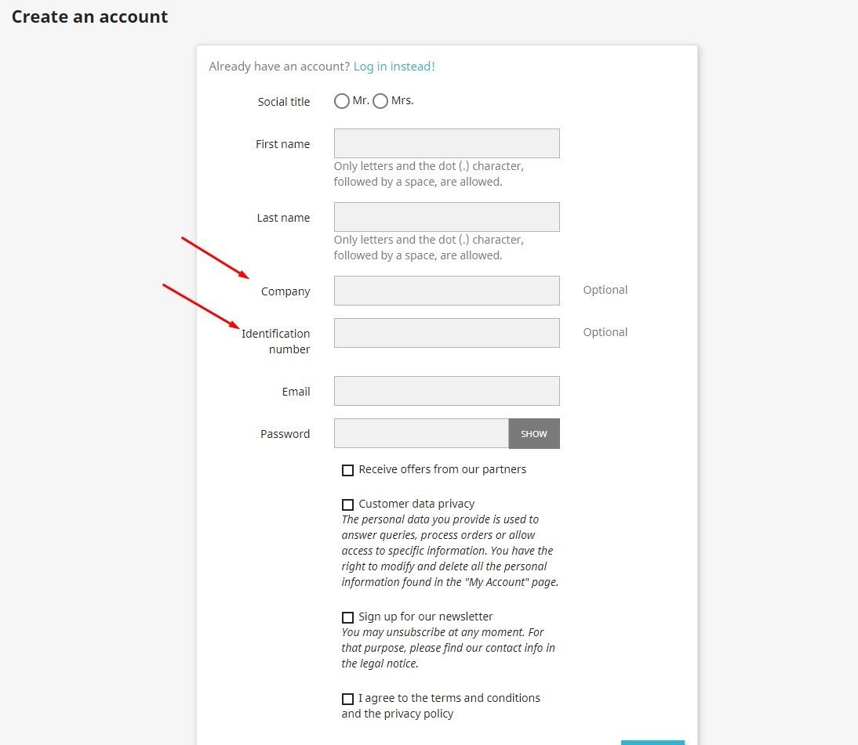Click the Password field label
The image size is (858, 745).
(285, 434)
